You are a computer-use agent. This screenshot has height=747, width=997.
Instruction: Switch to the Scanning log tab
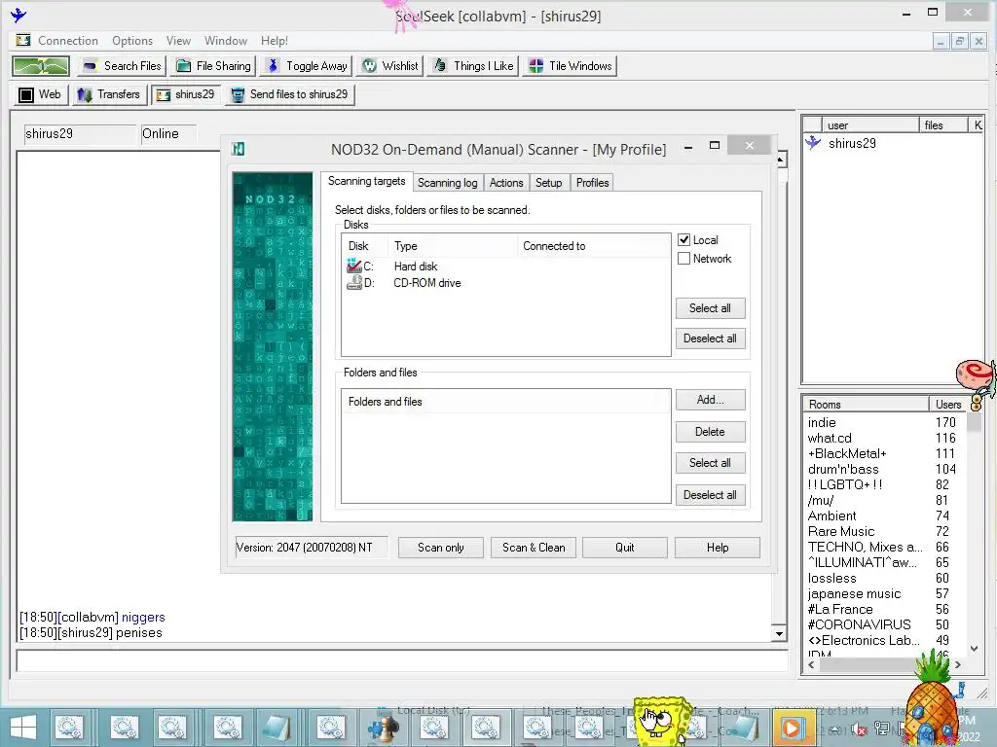448,183
